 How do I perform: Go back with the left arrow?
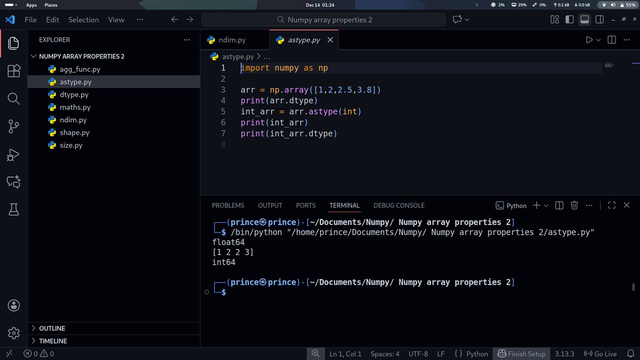pyautogui.click(x=174, y=20)
